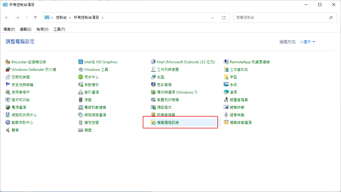
Task: Click the 檔案歷程記錄 icon
Action: (153, 123)
